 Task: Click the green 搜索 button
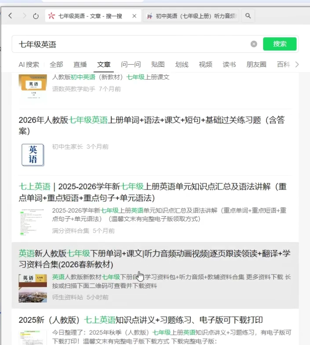tap(279, 44)
